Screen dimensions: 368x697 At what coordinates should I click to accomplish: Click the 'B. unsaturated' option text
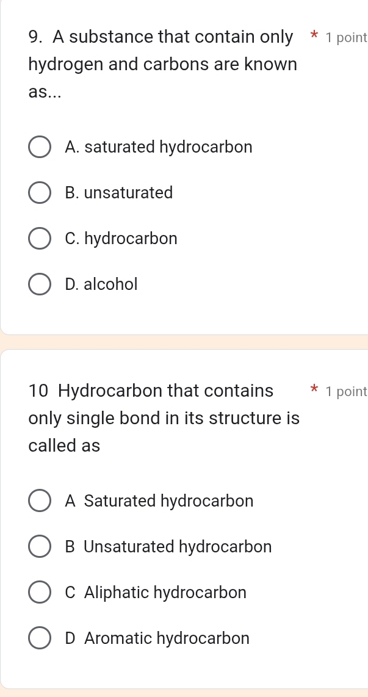click(x=118, y=193)
